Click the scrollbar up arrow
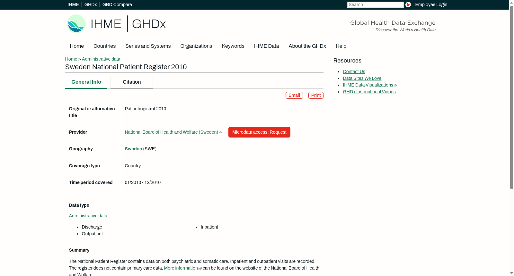 click(511, 2)
